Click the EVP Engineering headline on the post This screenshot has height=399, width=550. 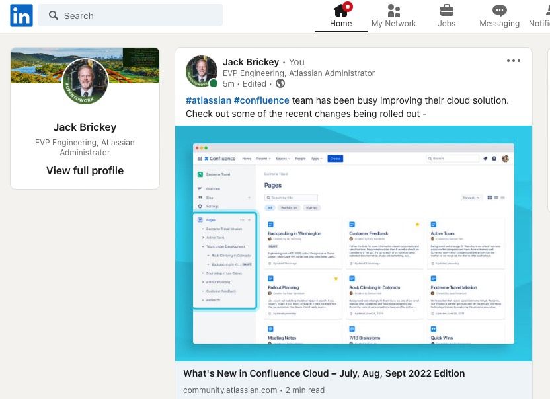(x=299, y=73)
